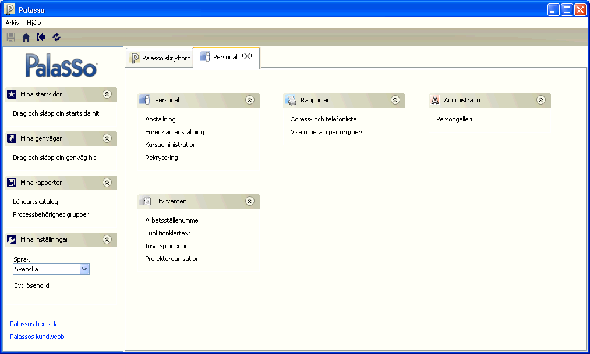Viewport: 590px width, 354px height.
Task: Click the 'Drag och släpp din genväg hit' text
Action: [x=54, y=158]
